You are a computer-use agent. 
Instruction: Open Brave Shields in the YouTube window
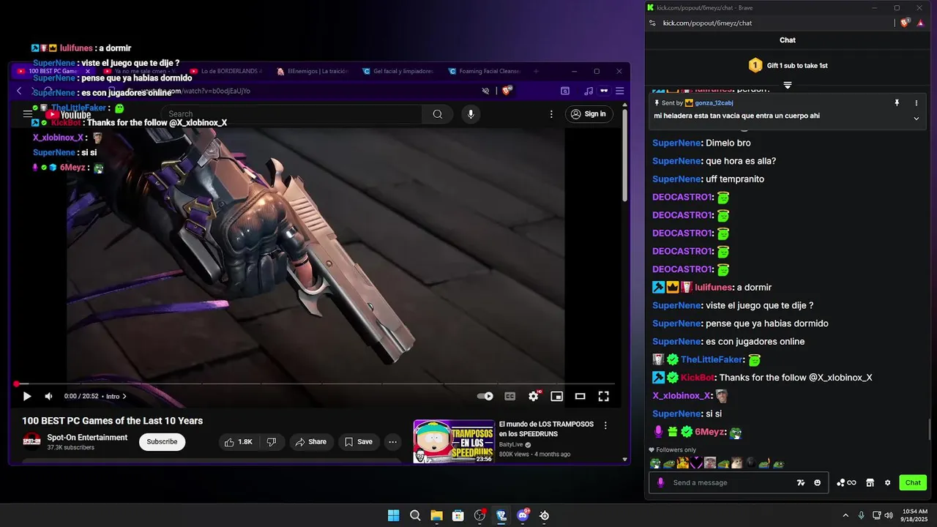506,91
